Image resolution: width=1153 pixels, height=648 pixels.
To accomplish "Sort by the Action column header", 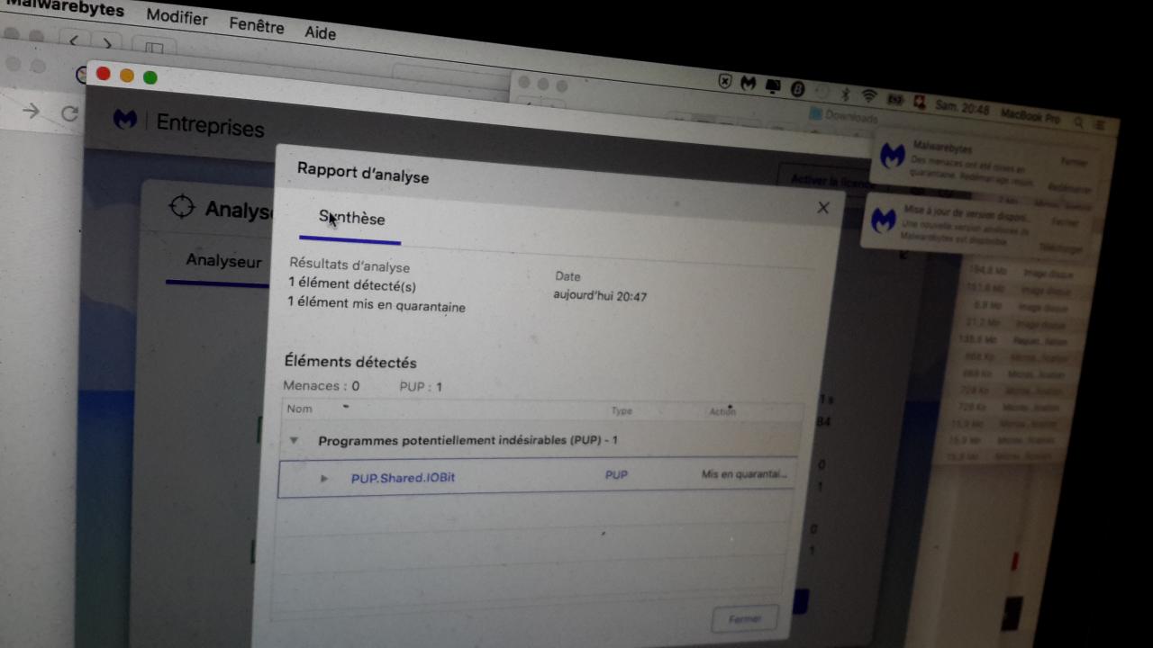I will (x=722, y=411).
